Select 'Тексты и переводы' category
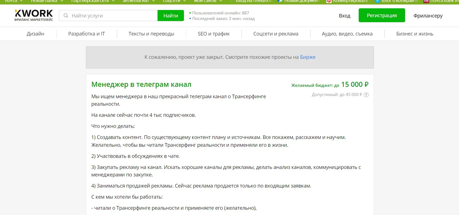459x215 pixels. click(151, 34)
